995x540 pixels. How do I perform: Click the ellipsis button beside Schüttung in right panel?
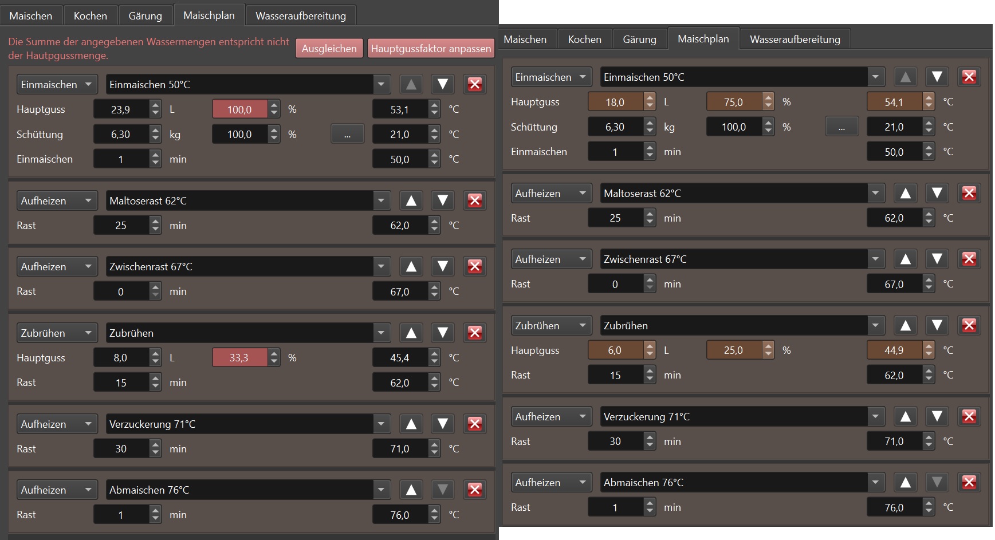click(841, 127)
